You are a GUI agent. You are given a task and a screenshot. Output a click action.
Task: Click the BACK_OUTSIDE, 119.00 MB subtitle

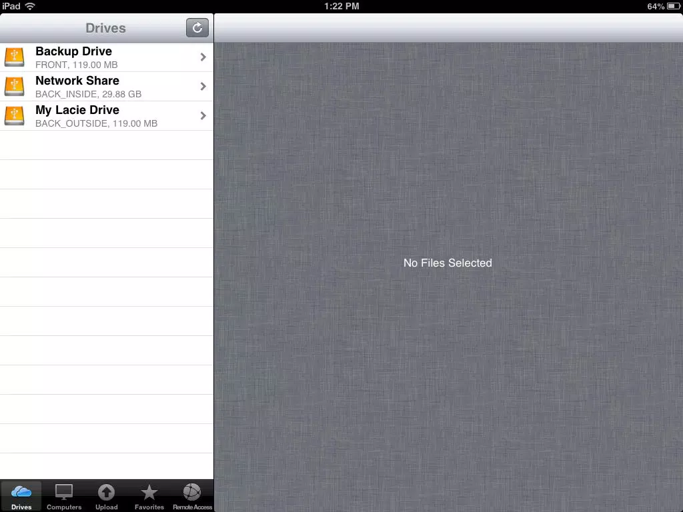96,123
